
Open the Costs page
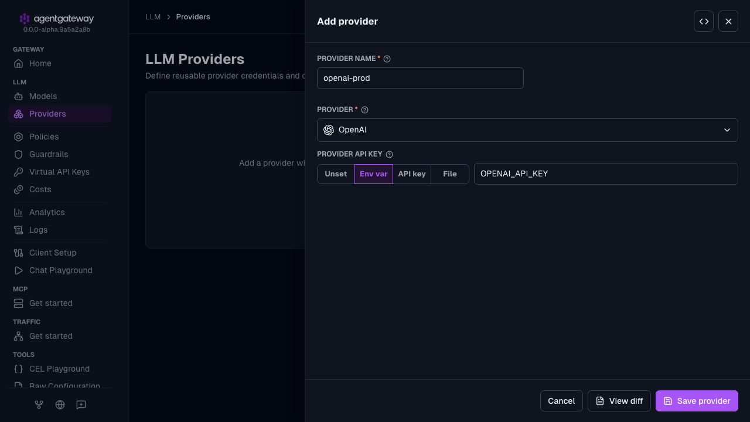(60, 189)
